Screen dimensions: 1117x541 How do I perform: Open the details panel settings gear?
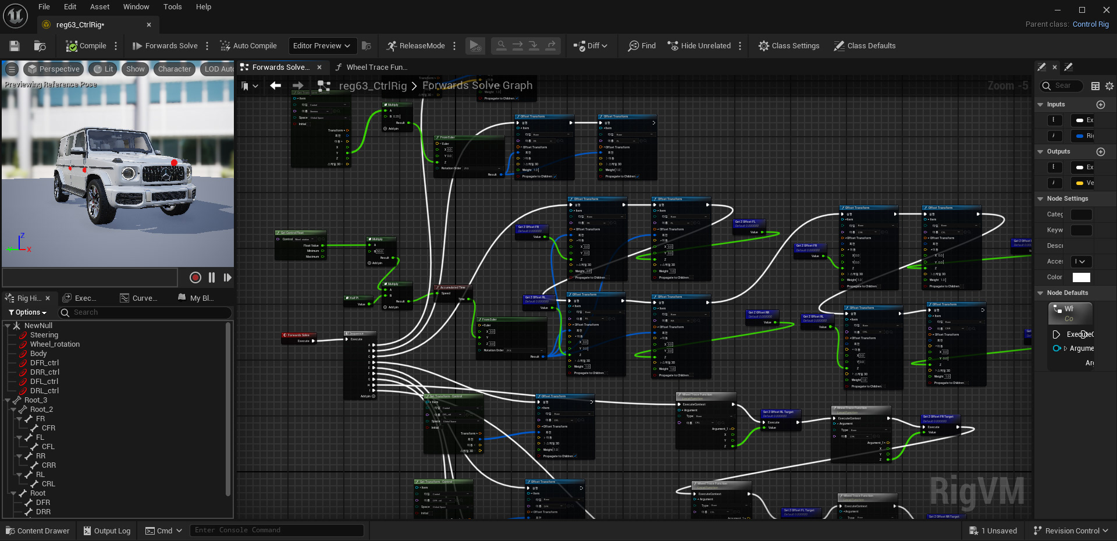(x=1109, y=86)
